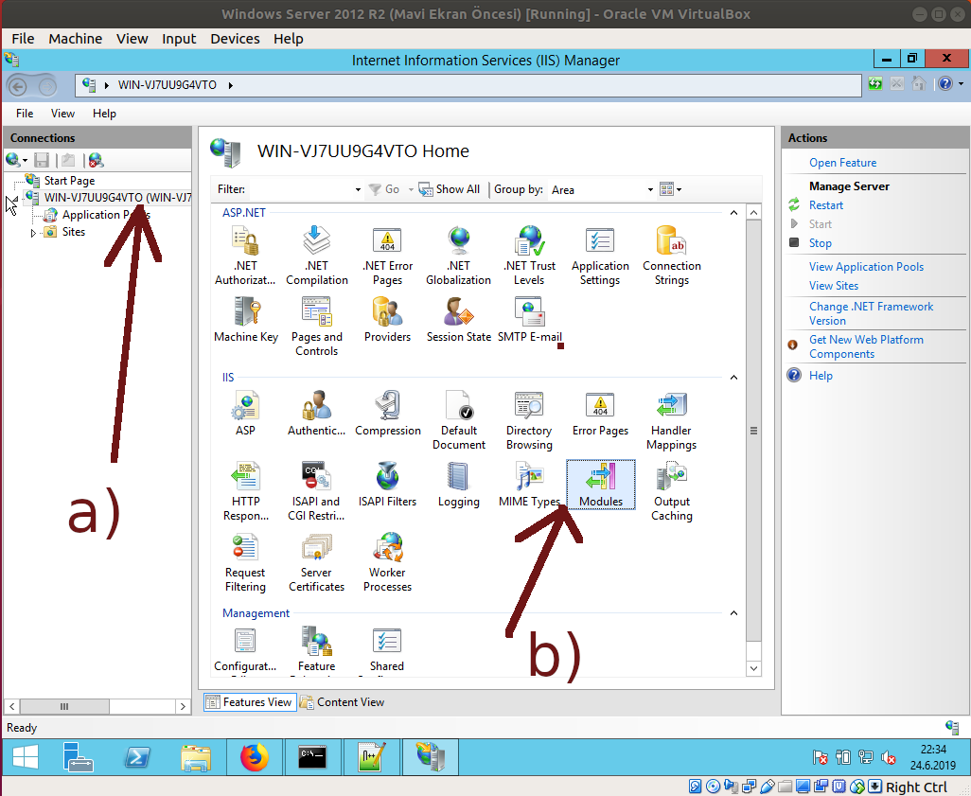Open the IIS Manager File menu
This screenshot has height=796, width=971.
click(x=25, y=114)
